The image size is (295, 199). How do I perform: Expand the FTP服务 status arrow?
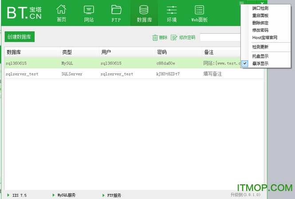click(103, 195)
